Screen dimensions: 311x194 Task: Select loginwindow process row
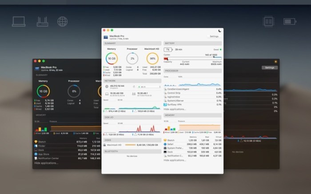(x=192, y=97)
